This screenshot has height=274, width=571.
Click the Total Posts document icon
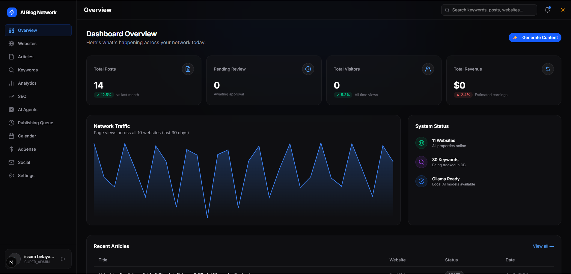pos(188,69)
